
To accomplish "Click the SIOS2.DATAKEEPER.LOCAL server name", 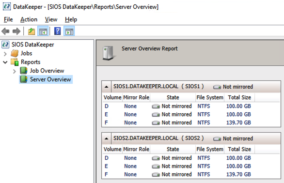I will click(x=146, y=138).
